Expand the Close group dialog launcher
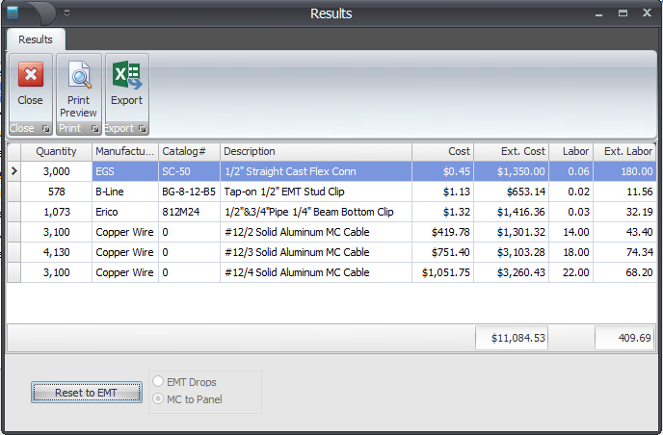 tap(45, 128)
